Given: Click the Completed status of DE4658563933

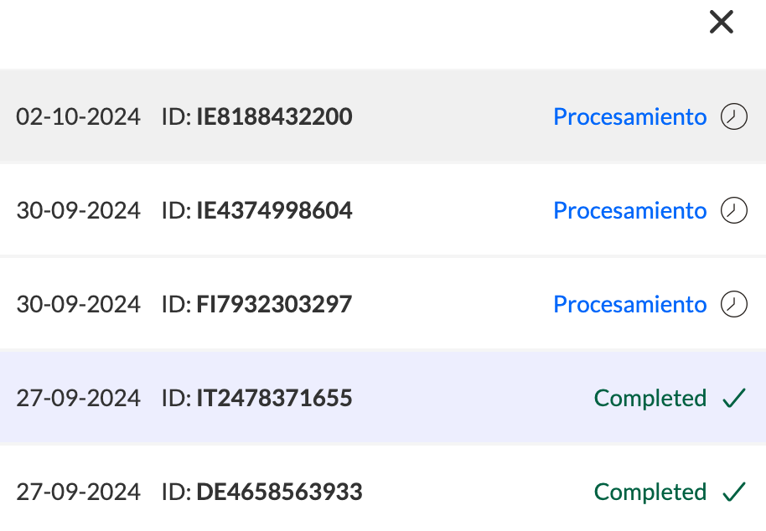Looking at the screenshot, I should click(x=650, y=492).
